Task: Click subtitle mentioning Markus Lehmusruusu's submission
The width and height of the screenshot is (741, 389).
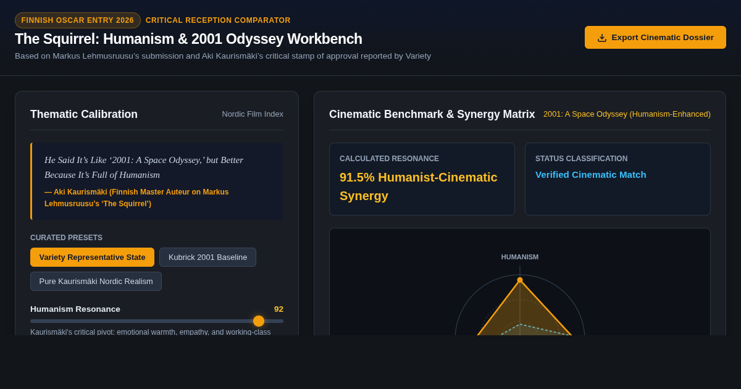Action: (223, 56)
